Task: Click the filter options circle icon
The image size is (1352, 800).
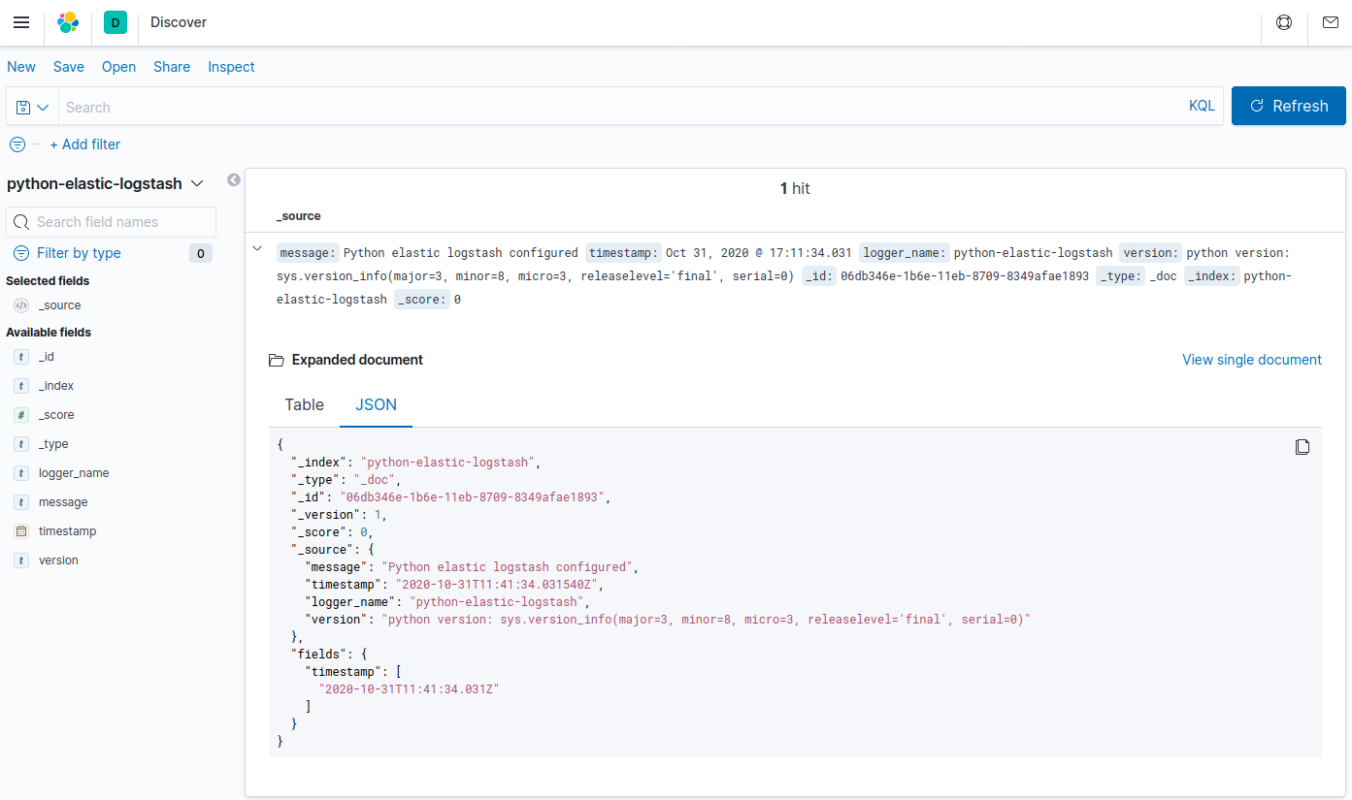Action: [x=17, y=144]
